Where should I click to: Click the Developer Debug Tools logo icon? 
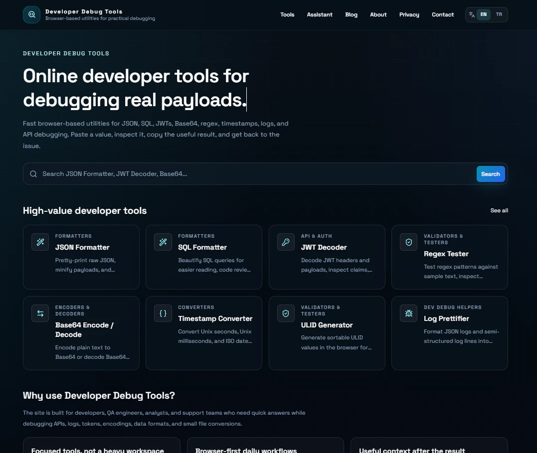coord(31,15)
